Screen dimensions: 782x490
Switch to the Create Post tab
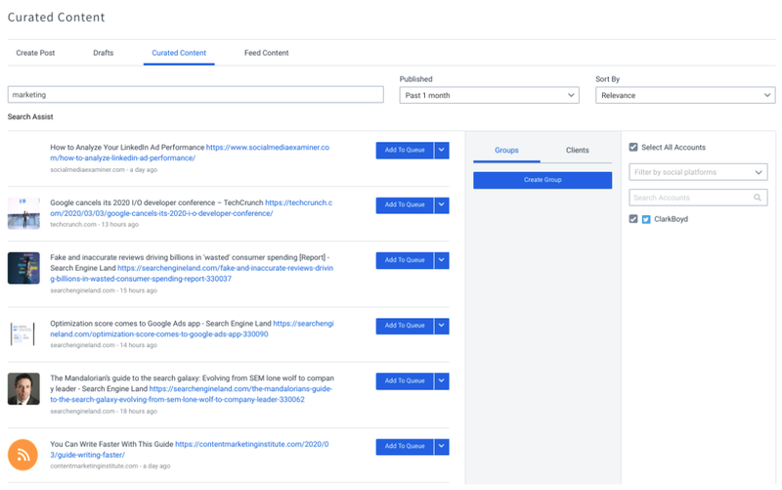(x=35, y=53)
